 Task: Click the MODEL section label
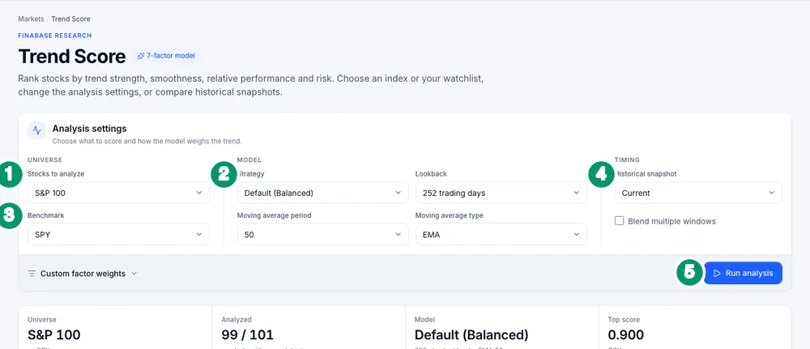coord(249,160)
